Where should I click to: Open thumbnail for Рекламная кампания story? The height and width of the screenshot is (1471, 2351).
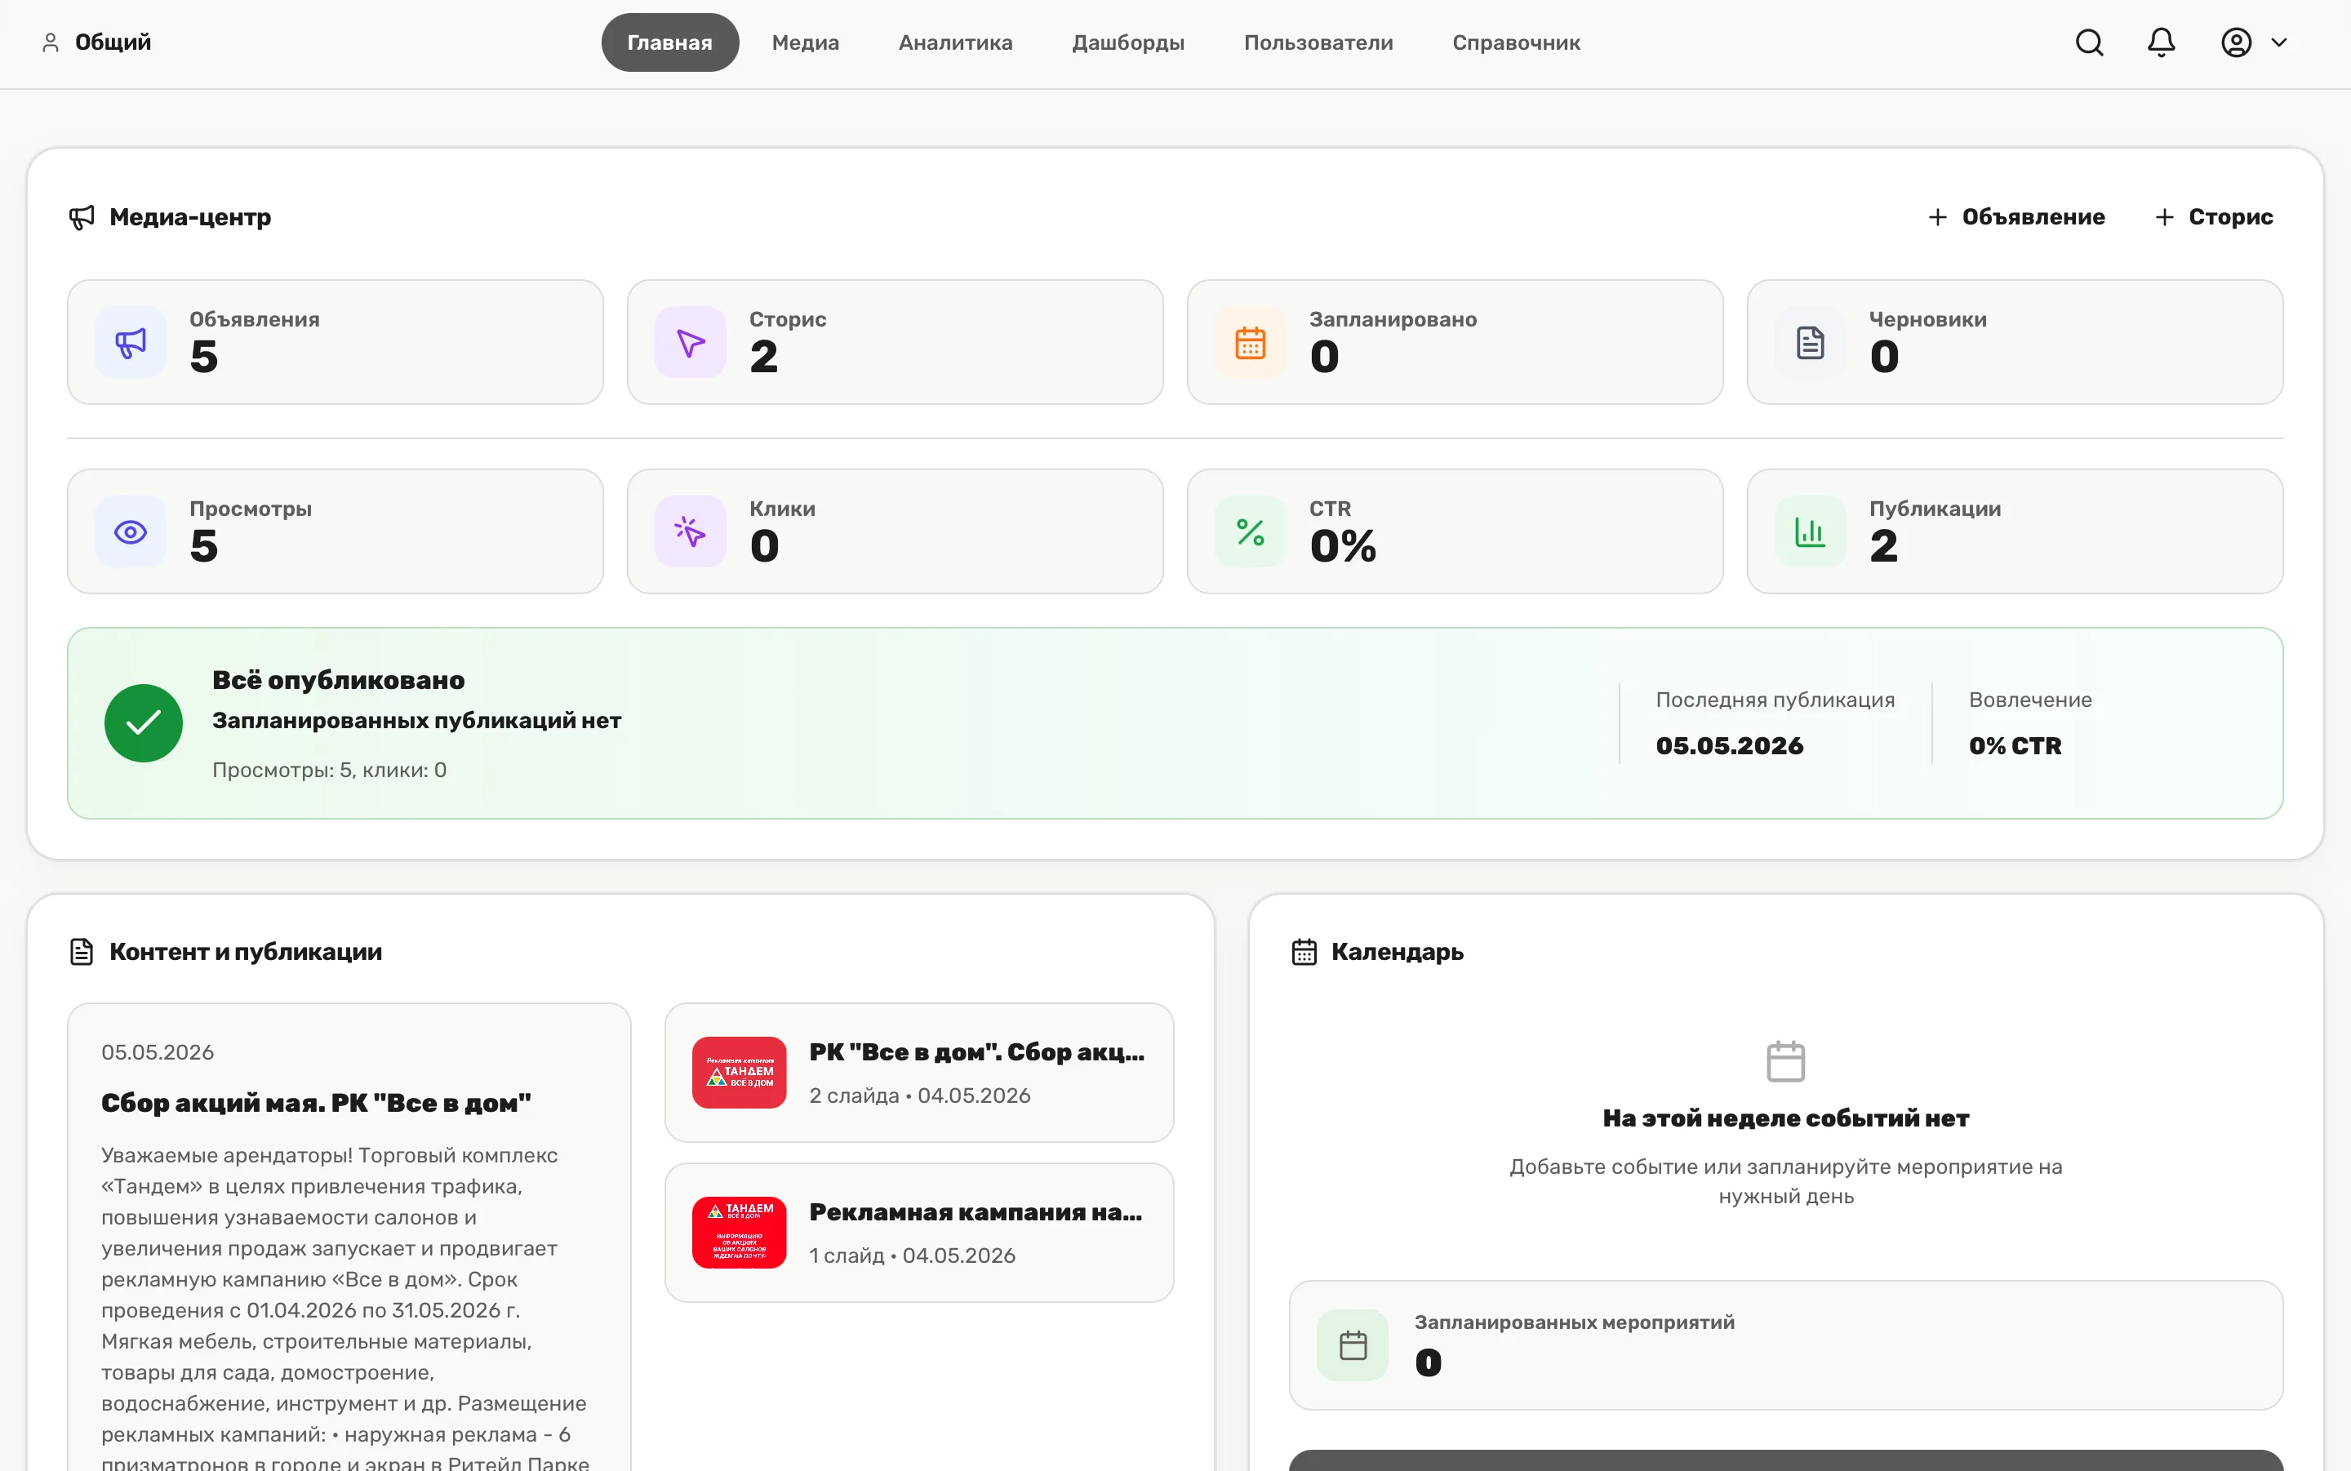(x=740, y=1233)
